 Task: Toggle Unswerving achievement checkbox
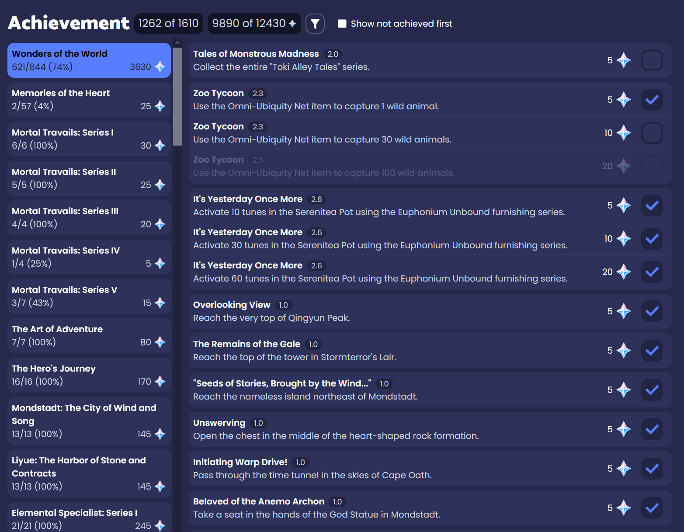coord(652,429)
